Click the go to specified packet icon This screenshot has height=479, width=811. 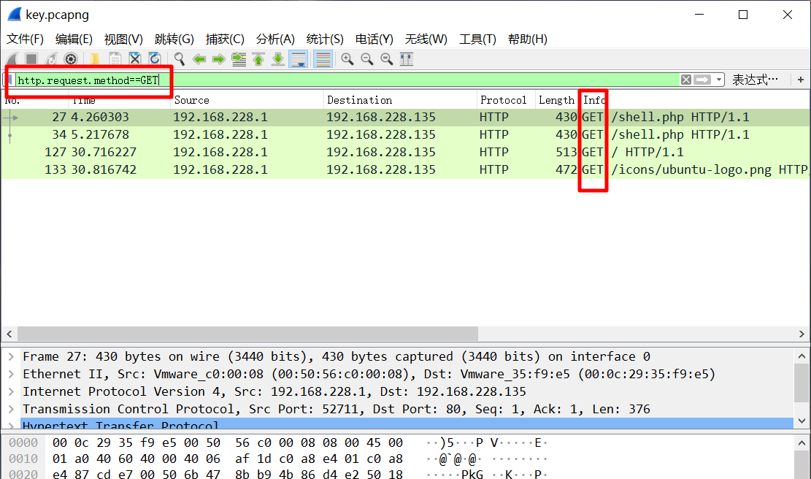(239, 59)
